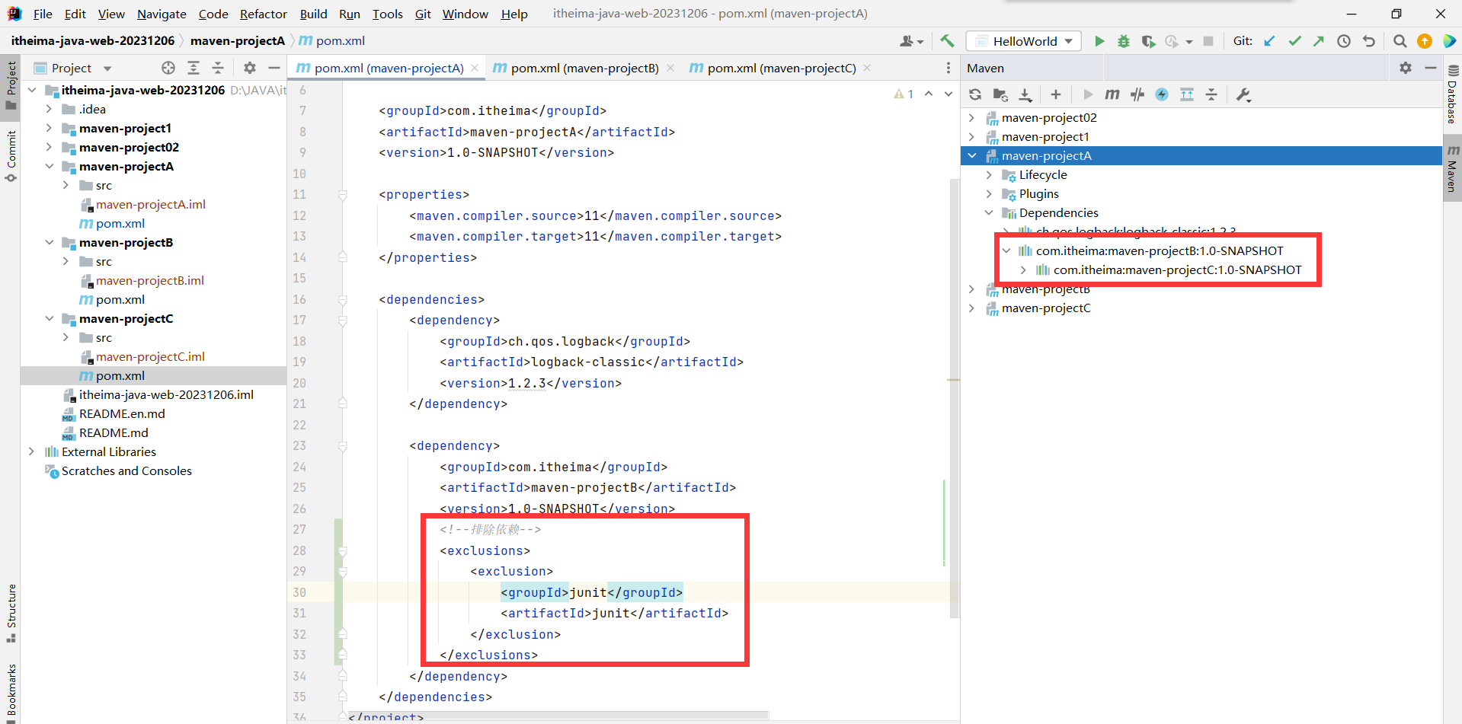The height and width of the screenshot is (724, 1462).
Task: Click Download Sources and Documentation icon
Action: 1025,94
